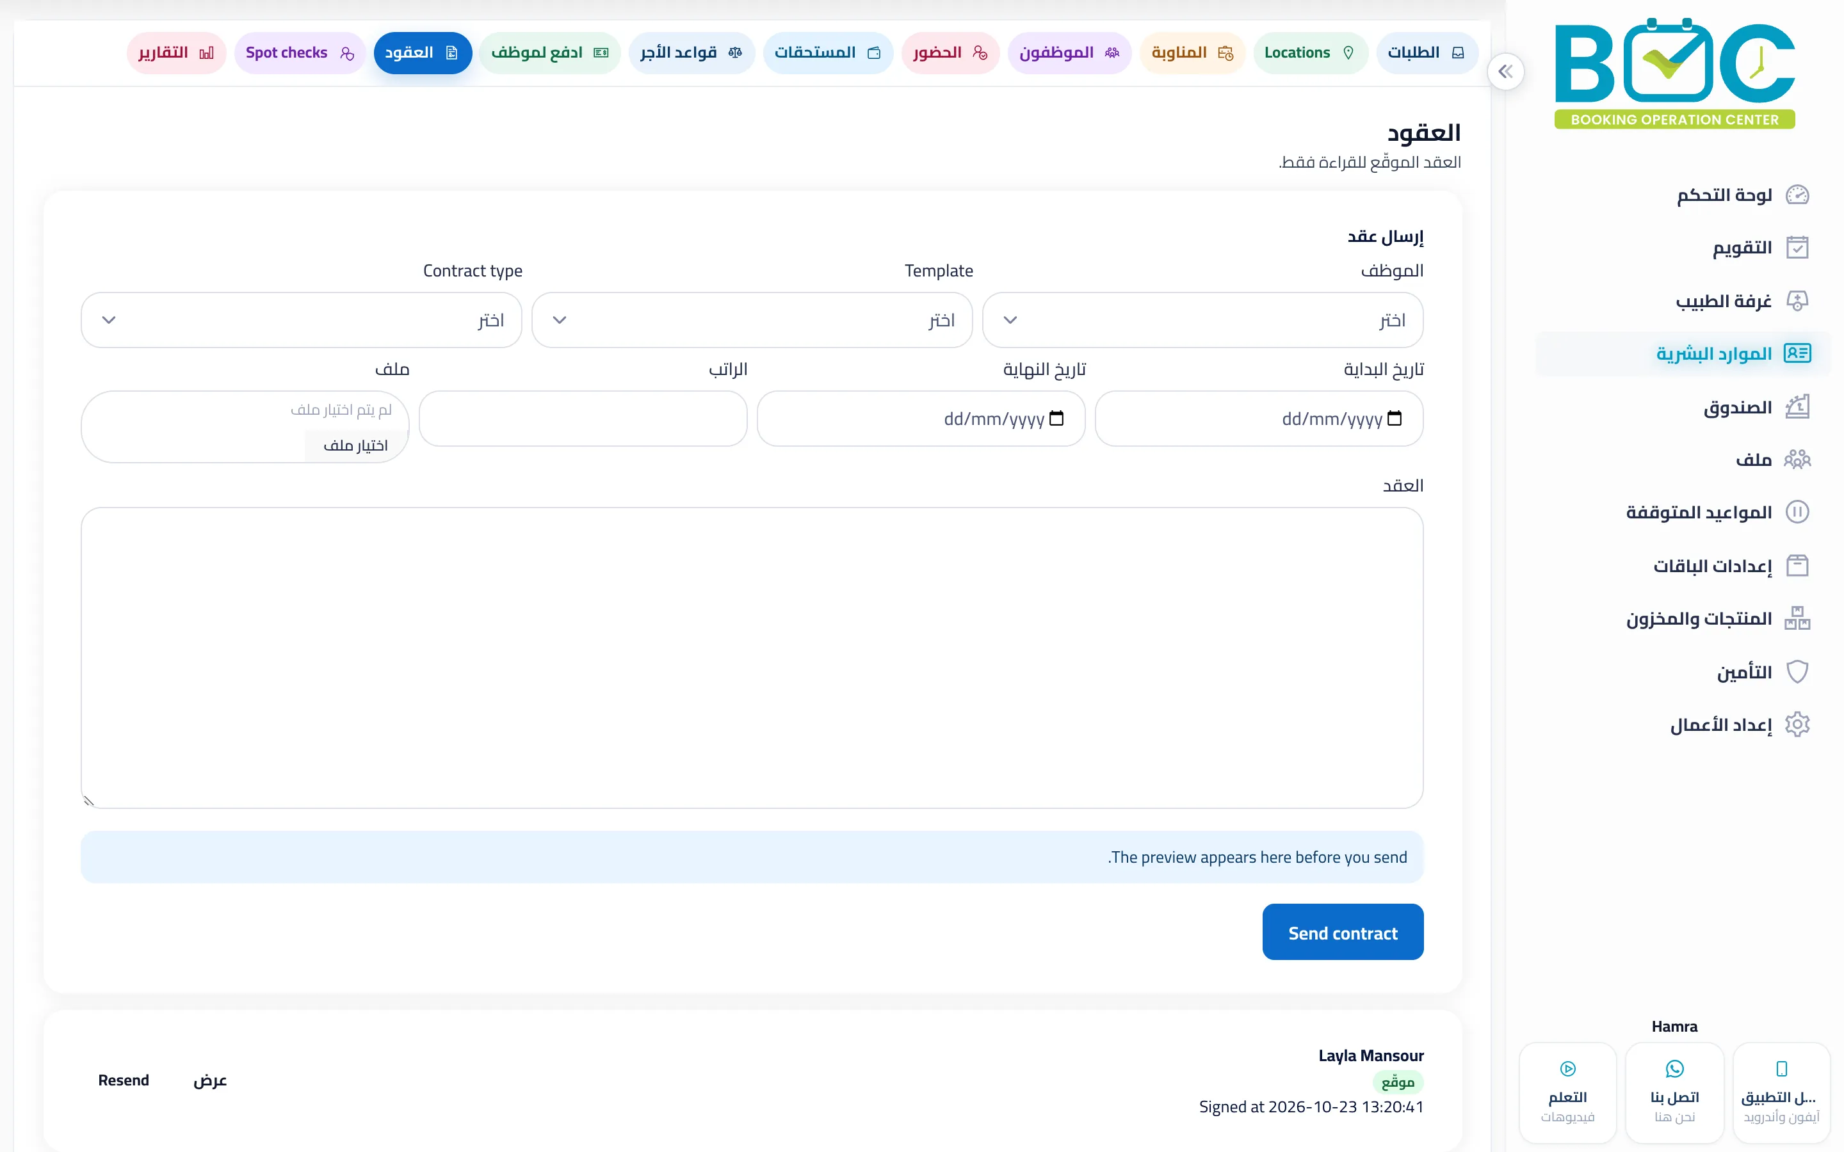Switch to the attendance (الحضور) tab
1844x1152 pixels.
tap(950, 52)
